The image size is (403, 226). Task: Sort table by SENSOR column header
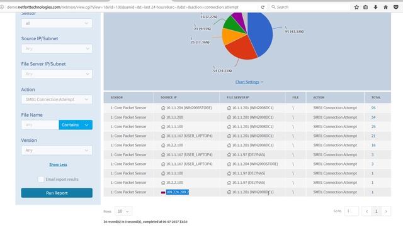(116, 97)
